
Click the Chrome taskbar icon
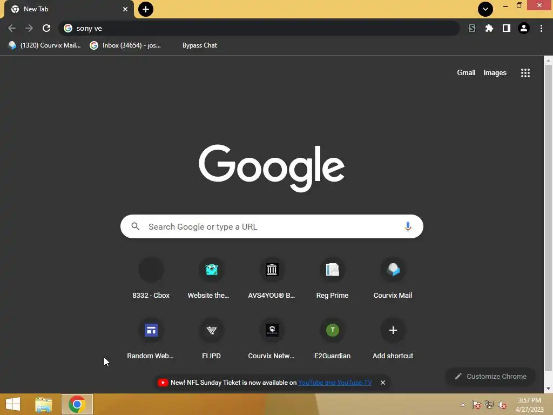pyautogui.click(x=77, y=404)
